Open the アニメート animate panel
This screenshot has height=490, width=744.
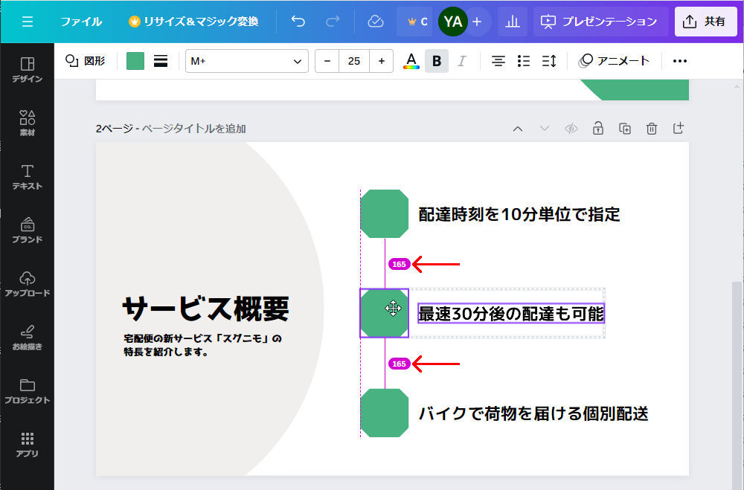[614, 61]
